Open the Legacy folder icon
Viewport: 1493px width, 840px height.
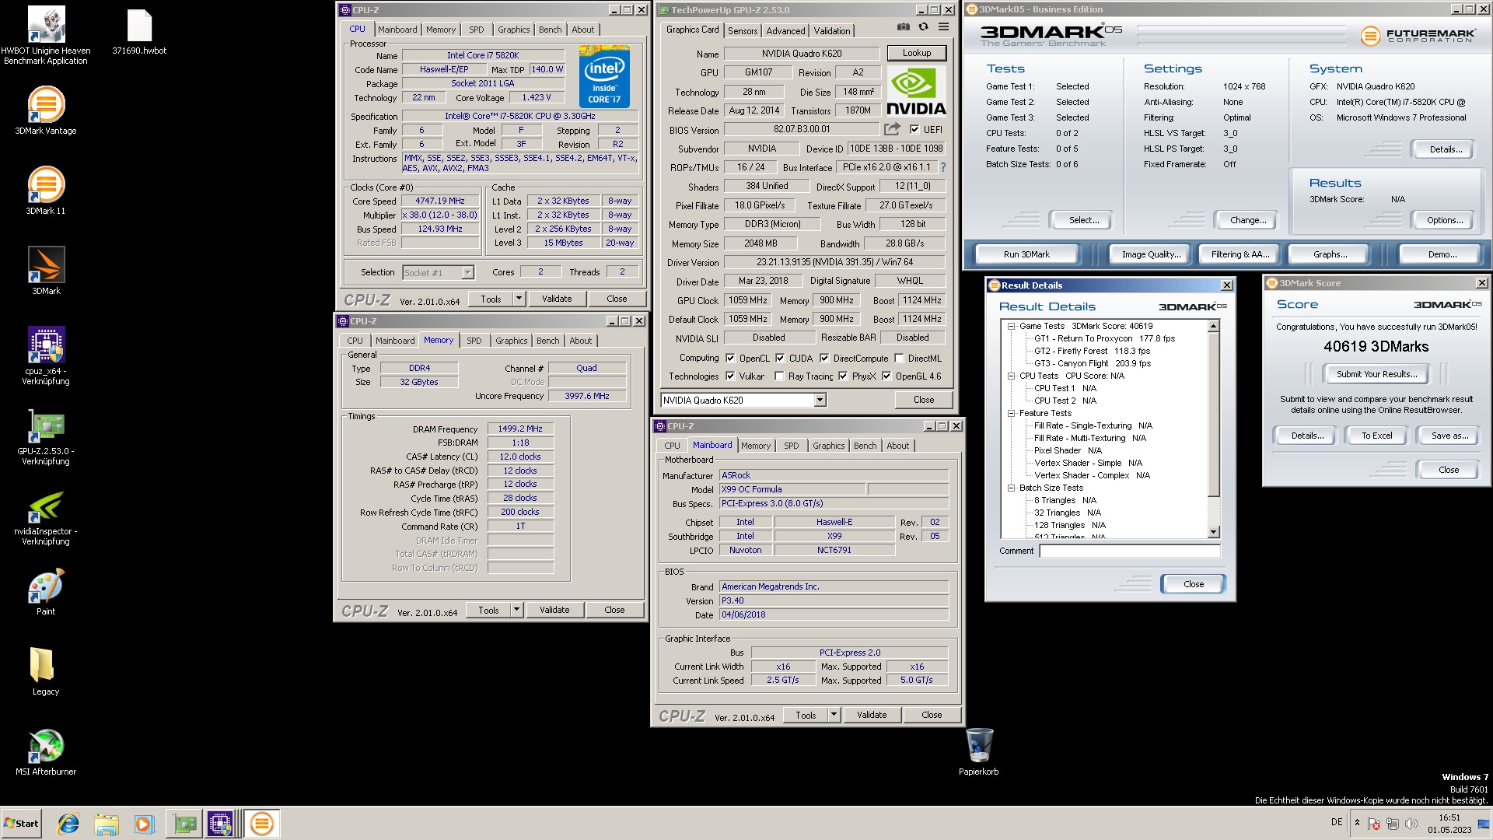point(46,671)
